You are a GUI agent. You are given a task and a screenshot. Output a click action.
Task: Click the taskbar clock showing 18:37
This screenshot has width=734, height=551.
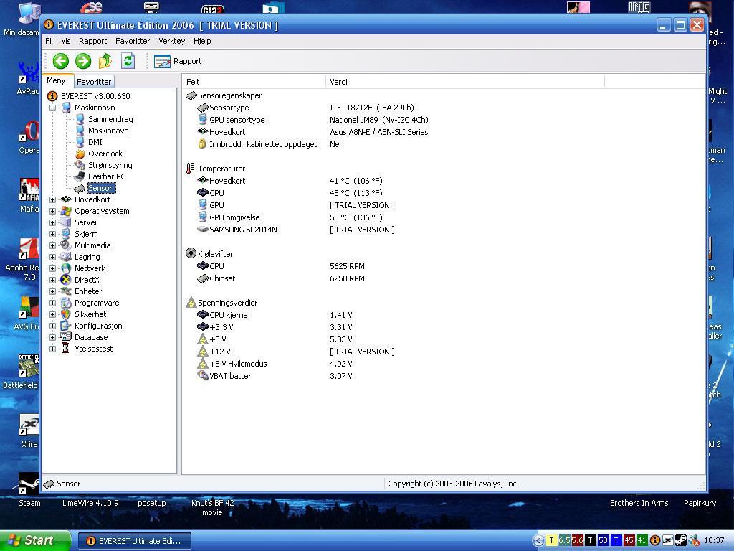coord(714,541)
